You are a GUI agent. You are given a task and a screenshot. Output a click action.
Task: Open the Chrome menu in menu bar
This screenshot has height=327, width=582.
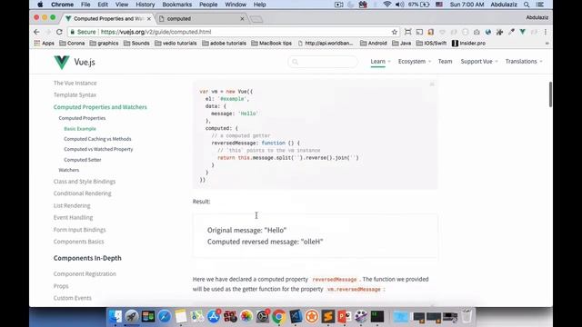tap(62, 5)
